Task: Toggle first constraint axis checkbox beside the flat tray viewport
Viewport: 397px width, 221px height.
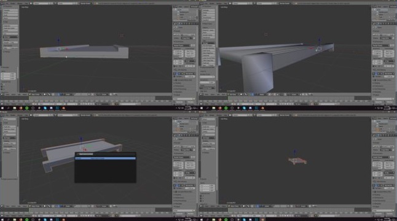Action: coord(2,85)
